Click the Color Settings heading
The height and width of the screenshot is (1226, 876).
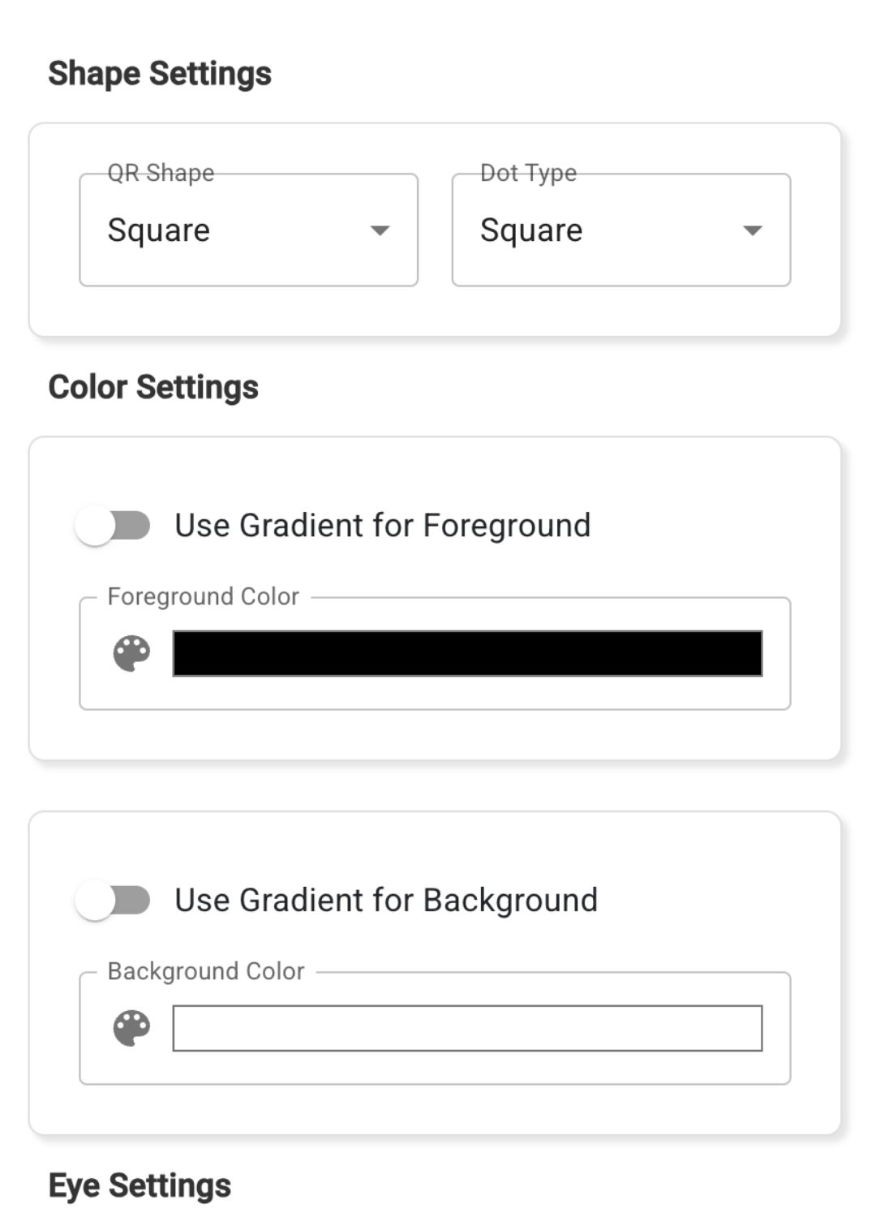pyautogui.click(x=153, y=387)
